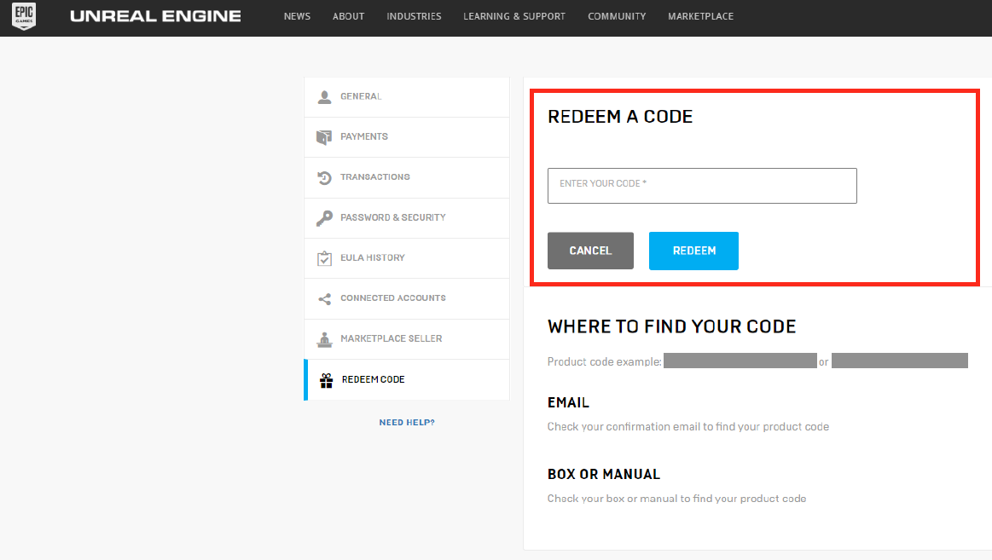Screen dimensions: 992x560
Task: Go to Marketplace in top navigation
Action: point(701,16)
